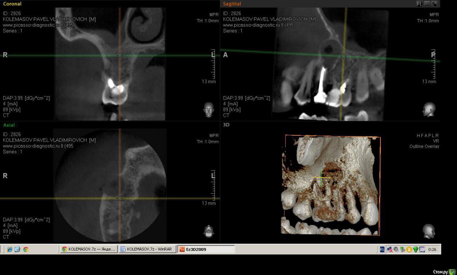Launch Chrome from the quick launch bar
This screenshot has width=457, height=275.
click(x=26, y=249)
